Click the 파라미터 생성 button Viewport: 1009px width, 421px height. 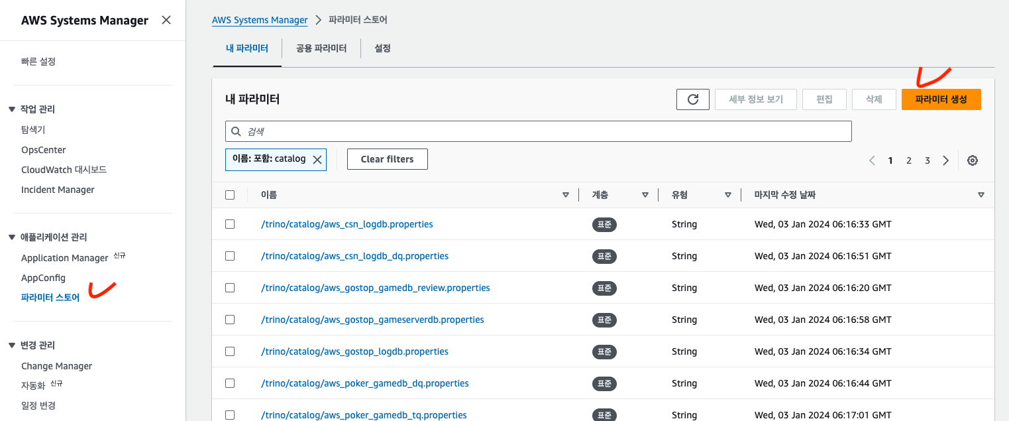941,99
